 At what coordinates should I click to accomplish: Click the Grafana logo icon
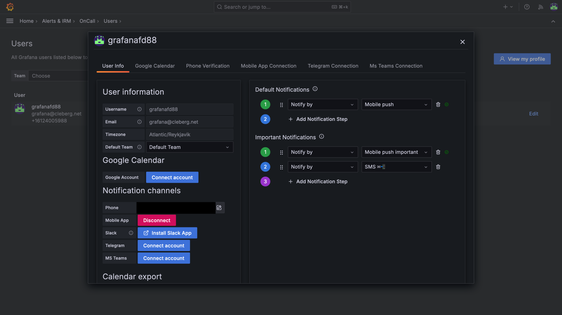pos(10,7)
